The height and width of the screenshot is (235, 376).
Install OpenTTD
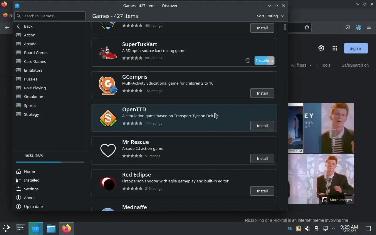click(x=262, y=126)
